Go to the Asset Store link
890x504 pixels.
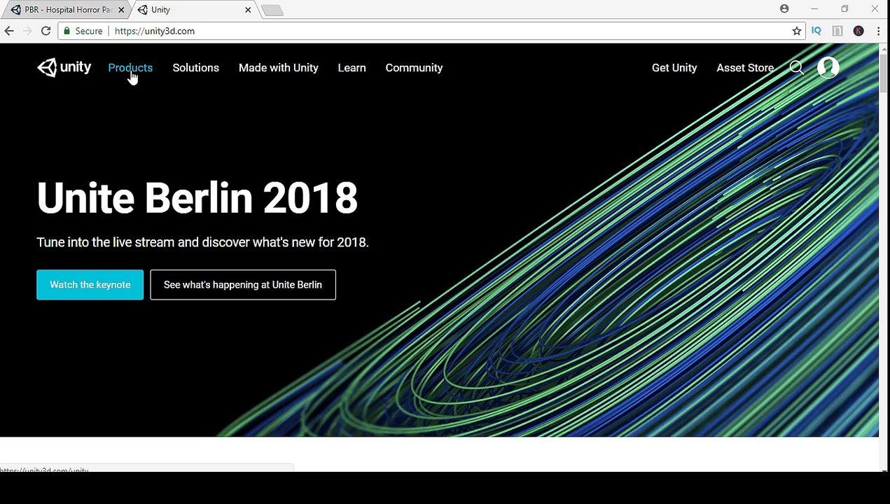pos(745,68)
